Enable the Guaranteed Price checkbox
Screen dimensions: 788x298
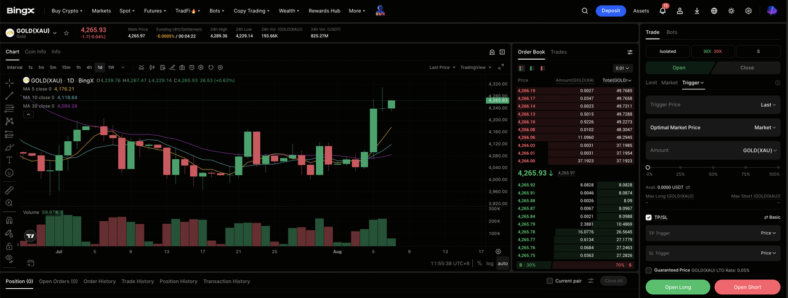(649, 270)
